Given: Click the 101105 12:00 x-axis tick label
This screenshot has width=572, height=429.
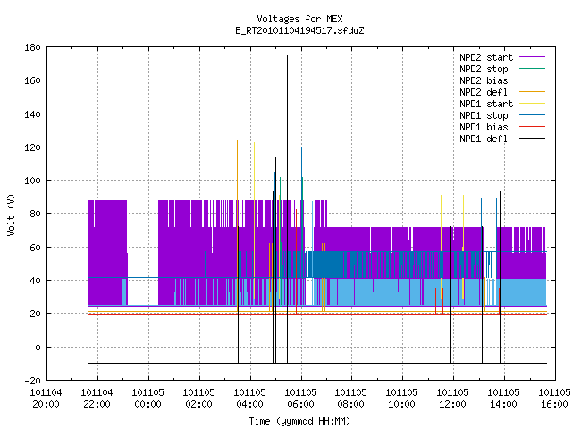Looking at the screenshot, I should pyautogui.click(x=453, y=399).
